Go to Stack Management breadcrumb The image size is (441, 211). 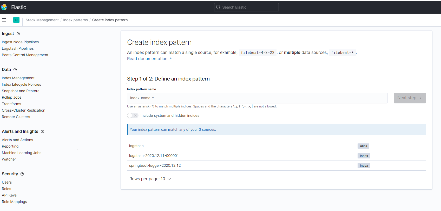tap(42, 20)
